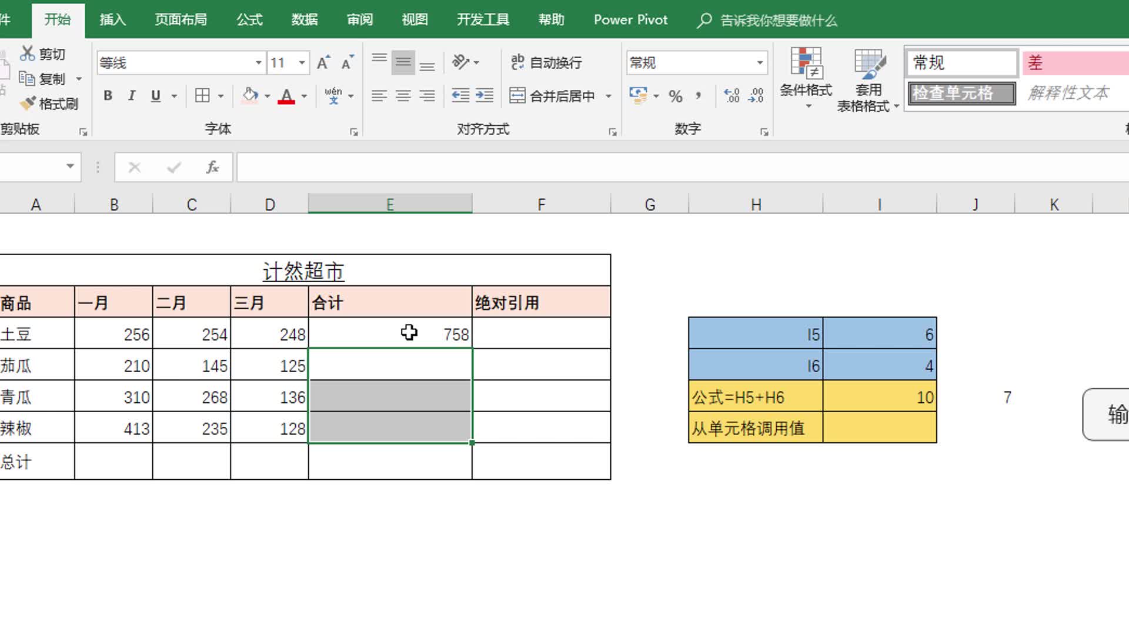
Task: Click Merge and Center (合并后居中) button
Action: 553,95
